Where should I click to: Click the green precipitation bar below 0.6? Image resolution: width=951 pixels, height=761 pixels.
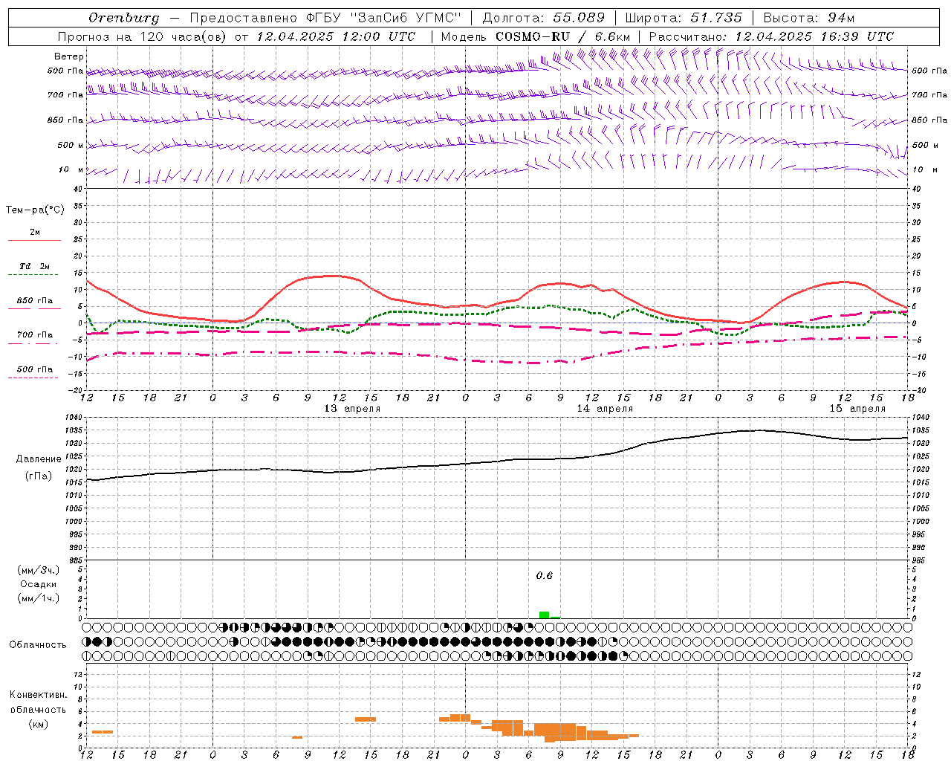coord(544,615)
